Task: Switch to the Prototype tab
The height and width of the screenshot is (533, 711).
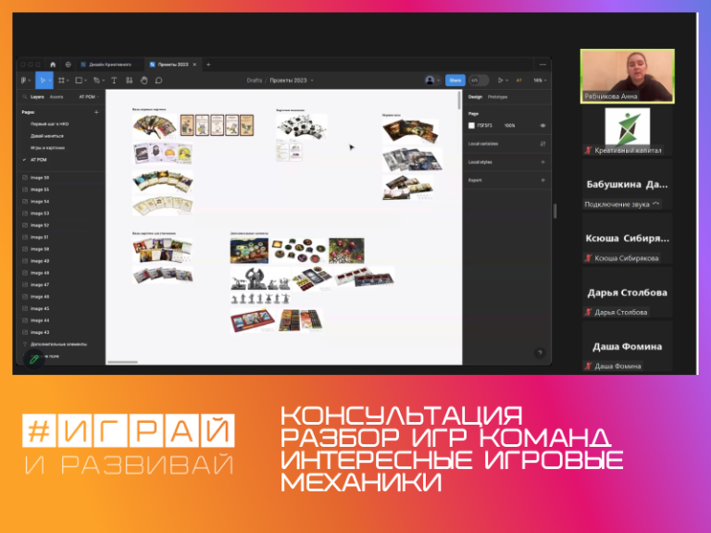Action: click(497, 96)
